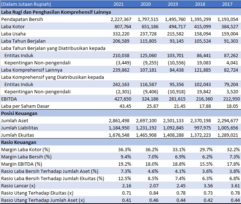241x204 pixels.
Task: Select the 'Pendapatan Bersih' row label
Action: (22, 19)
